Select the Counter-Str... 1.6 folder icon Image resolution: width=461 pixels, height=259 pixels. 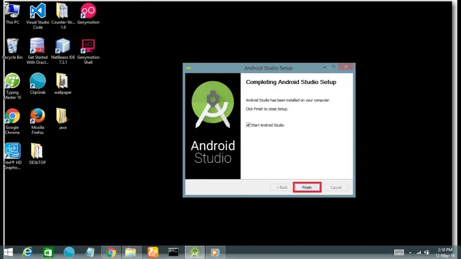63,16
